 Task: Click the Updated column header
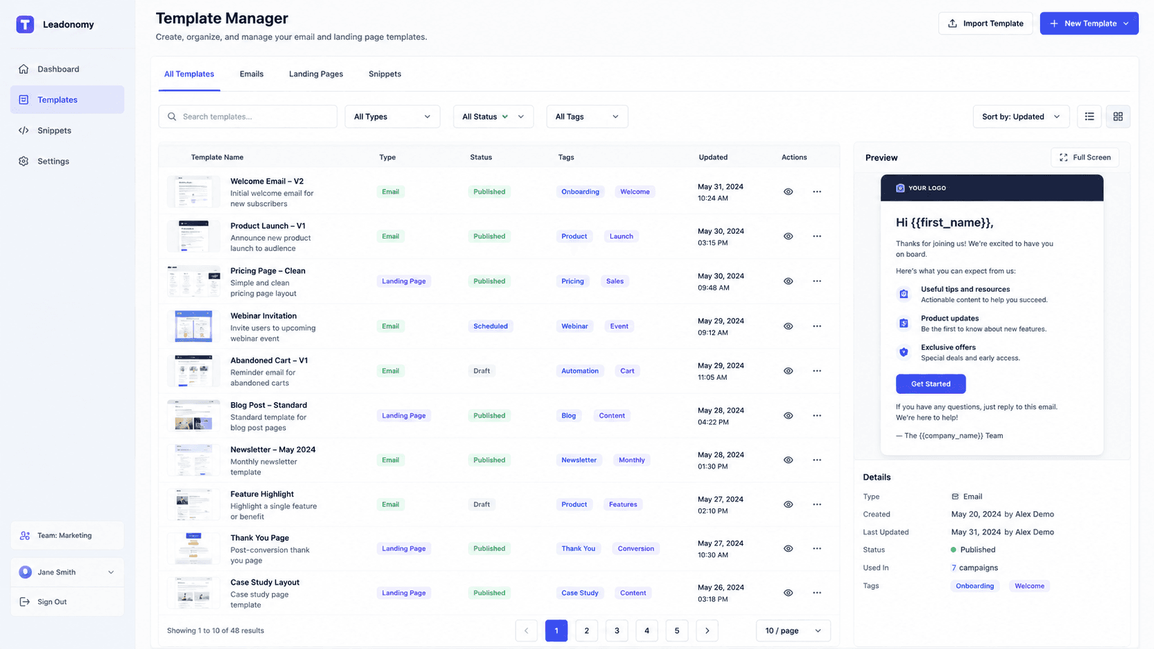[x=713, y=157]
